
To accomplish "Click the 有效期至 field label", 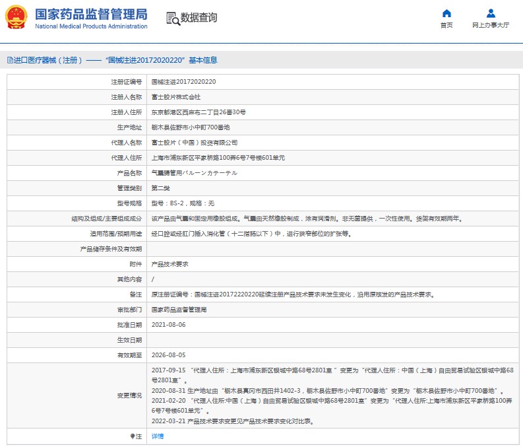I will tap(129, 355).
